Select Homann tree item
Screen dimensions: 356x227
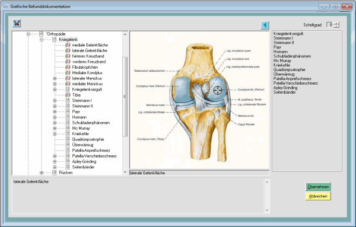(80, 117)
